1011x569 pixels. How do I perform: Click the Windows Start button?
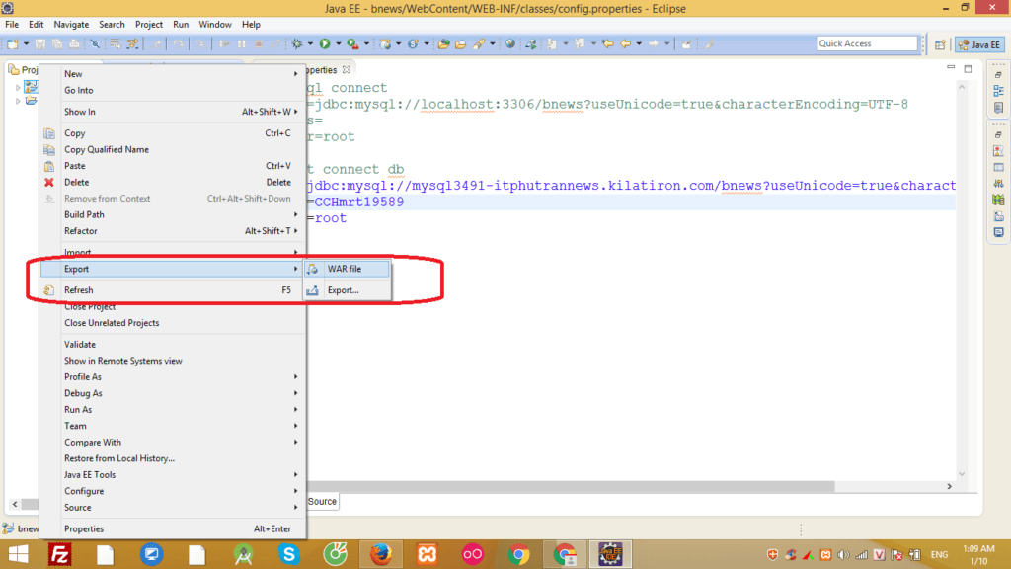click(18, 554)
